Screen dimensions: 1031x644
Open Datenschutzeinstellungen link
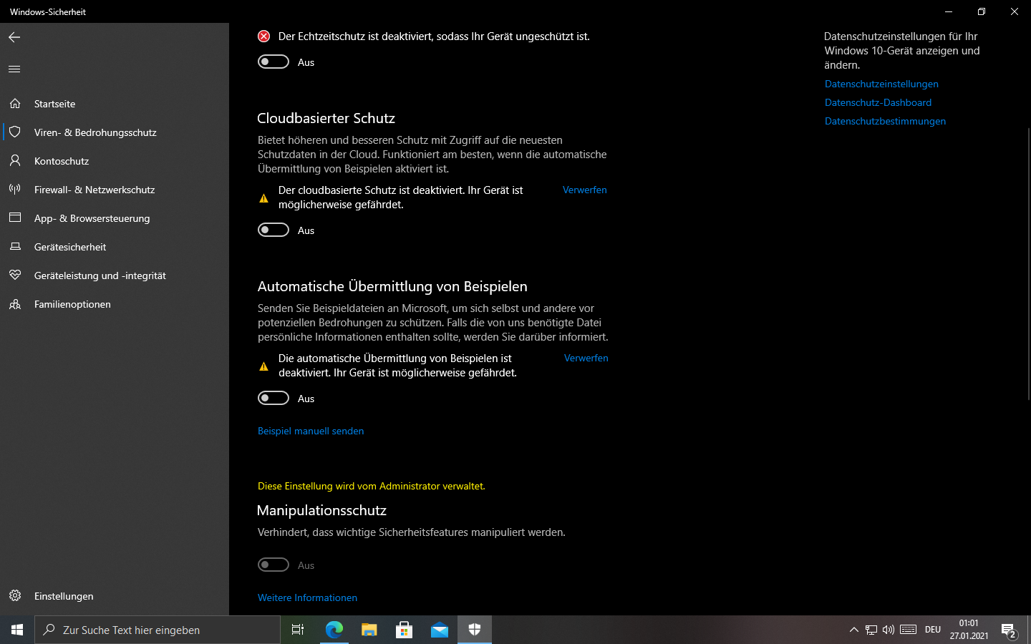pyautogui.click(x=881, y=84)
